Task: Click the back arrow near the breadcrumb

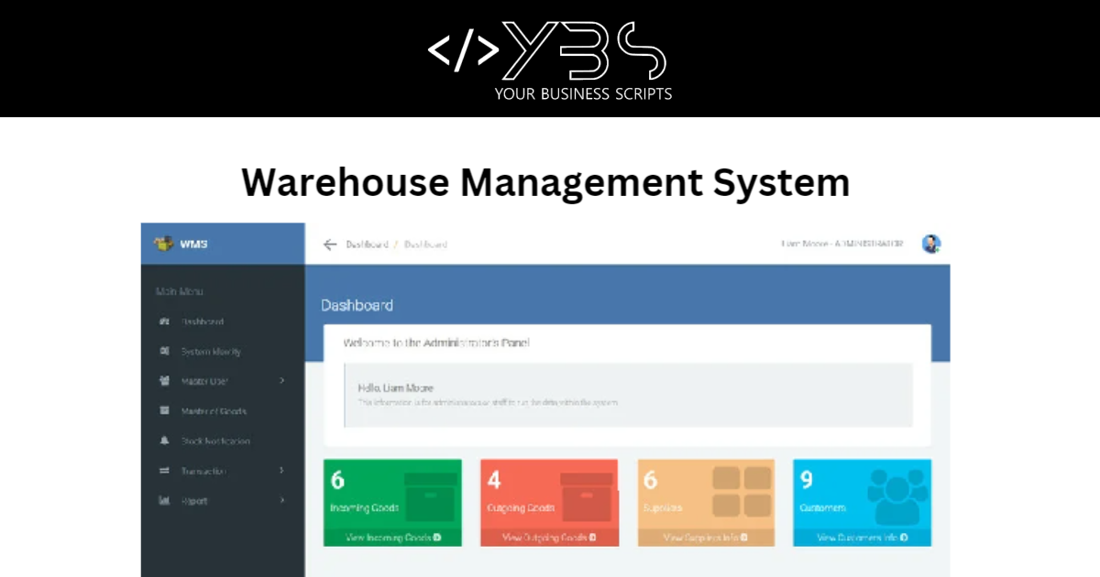Action: click(x=330, y=244)
